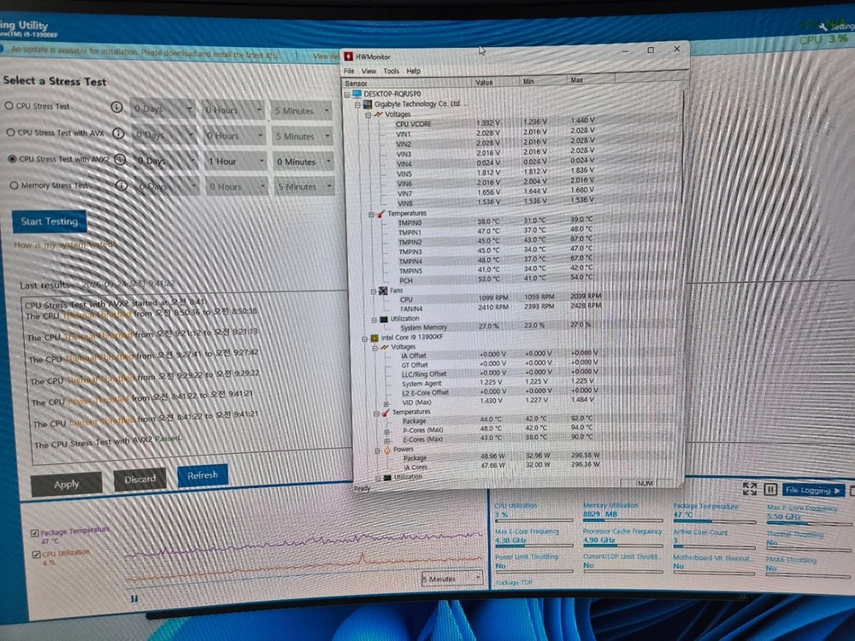Open info icon beside Memory Stress Test
This screenshot has width=855, height=641.
click(121, 185)
